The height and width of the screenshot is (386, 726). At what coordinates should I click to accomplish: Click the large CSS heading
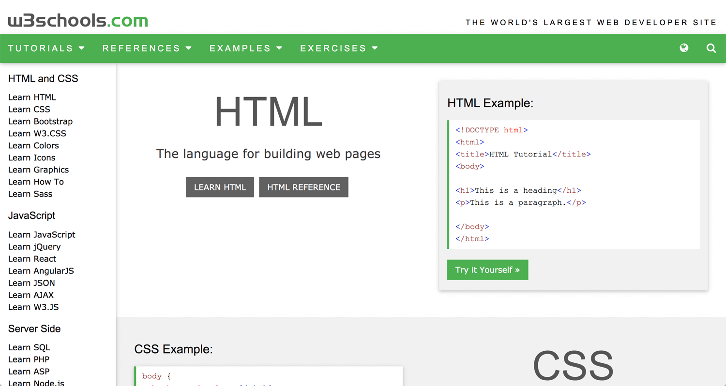pyautogui.click(x=573, y=366)
